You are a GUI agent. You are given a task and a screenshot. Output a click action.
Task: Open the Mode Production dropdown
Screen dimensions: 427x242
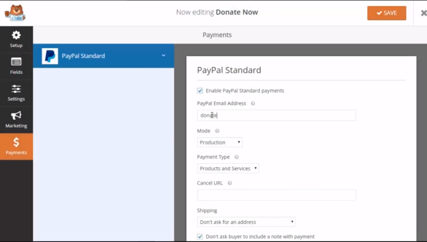tap(220, 142)
